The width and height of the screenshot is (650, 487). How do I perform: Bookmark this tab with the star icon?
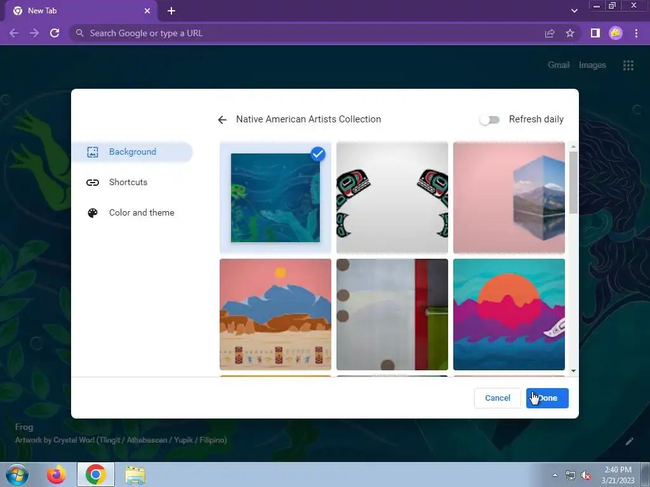[570, 33]
